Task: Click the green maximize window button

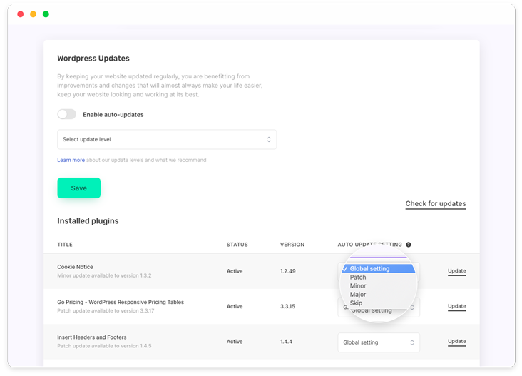Action: pyautogui.click(x=46, y=14)
